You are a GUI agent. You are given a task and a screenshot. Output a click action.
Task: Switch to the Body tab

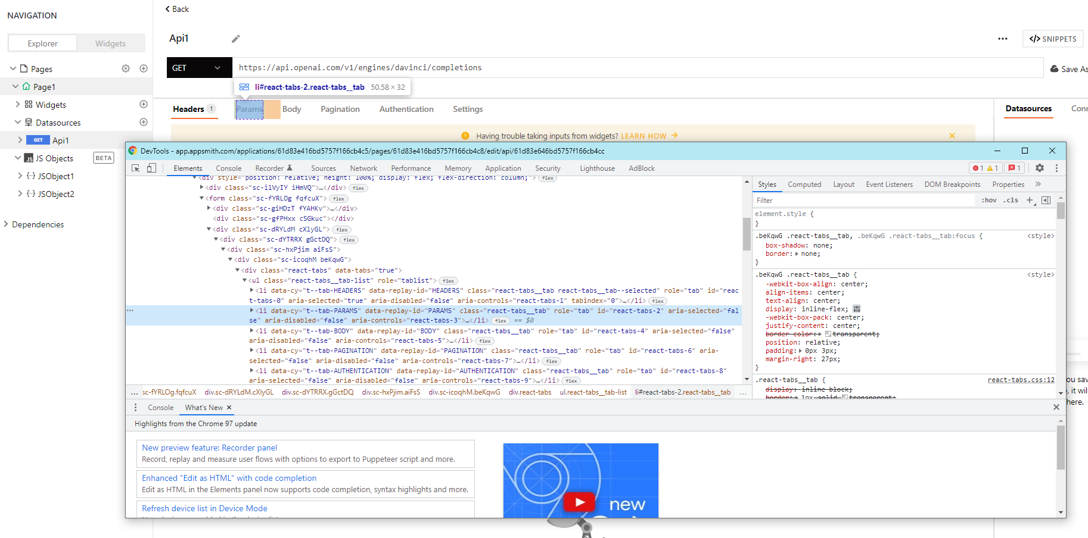pos(291,110)
